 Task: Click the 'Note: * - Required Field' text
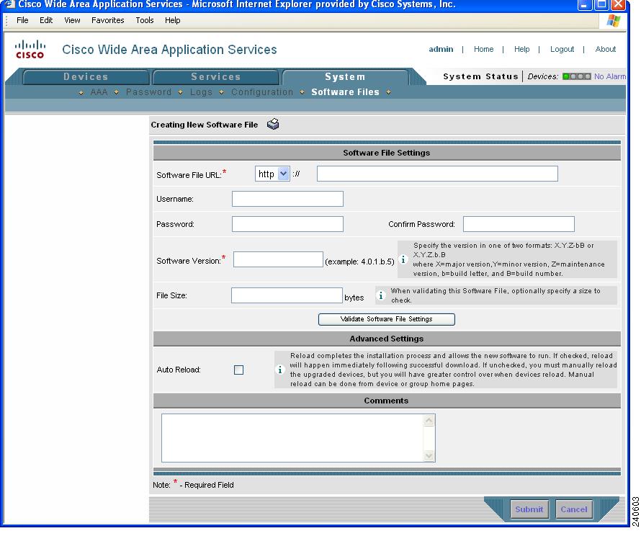193,484
